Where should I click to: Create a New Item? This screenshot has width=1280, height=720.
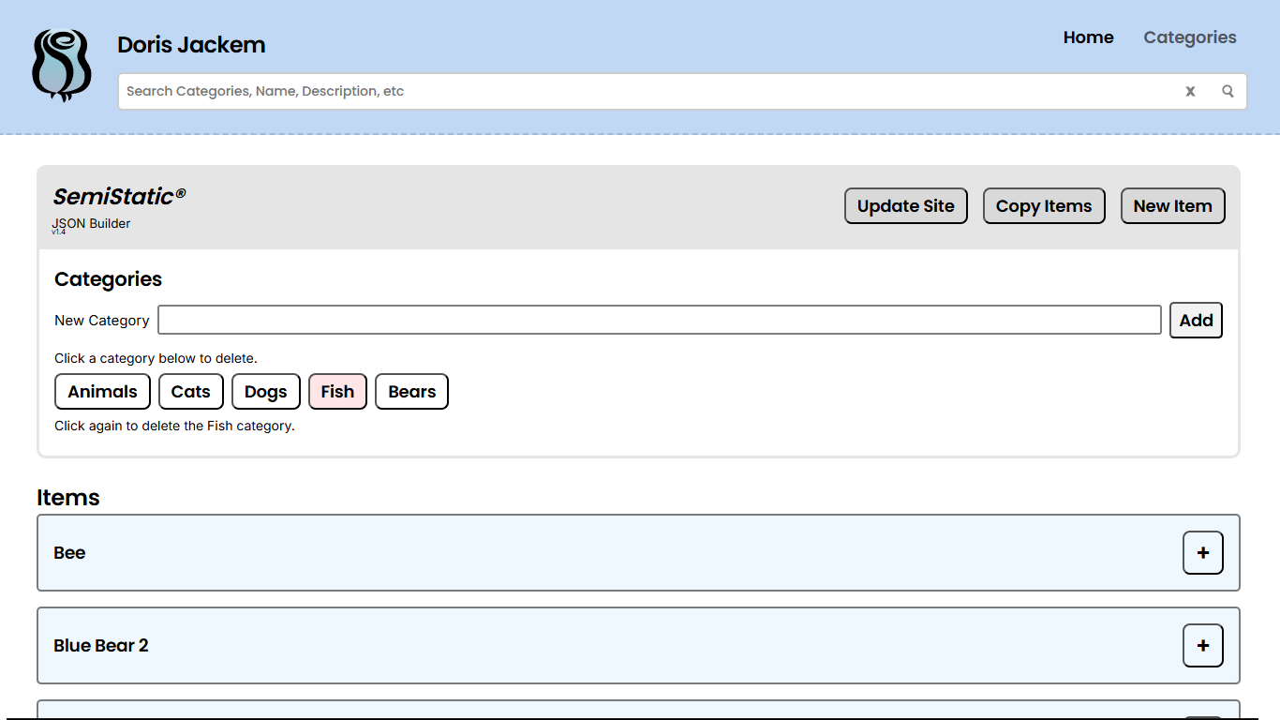coord(1172,206)
